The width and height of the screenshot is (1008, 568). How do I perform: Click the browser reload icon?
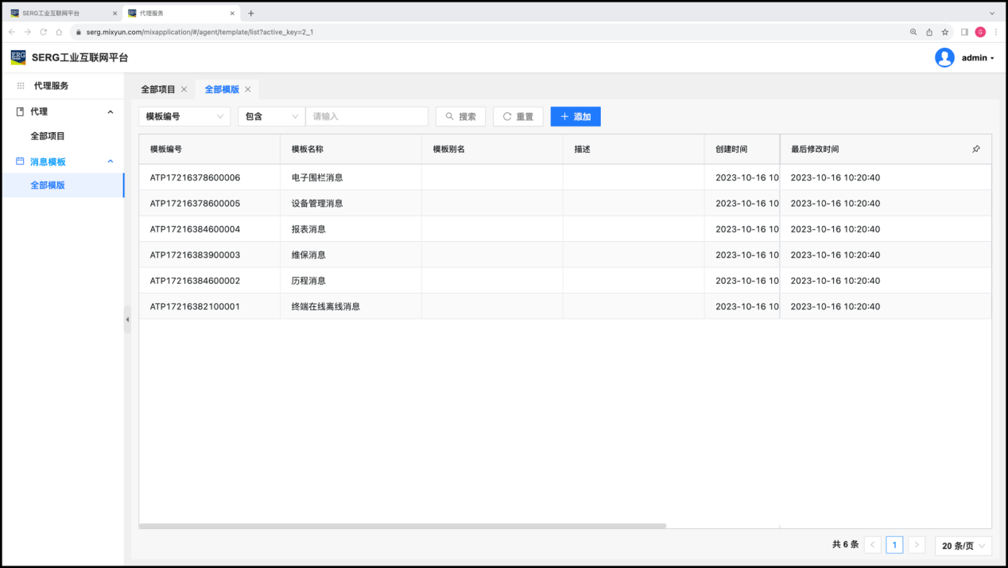click(43, 32)
